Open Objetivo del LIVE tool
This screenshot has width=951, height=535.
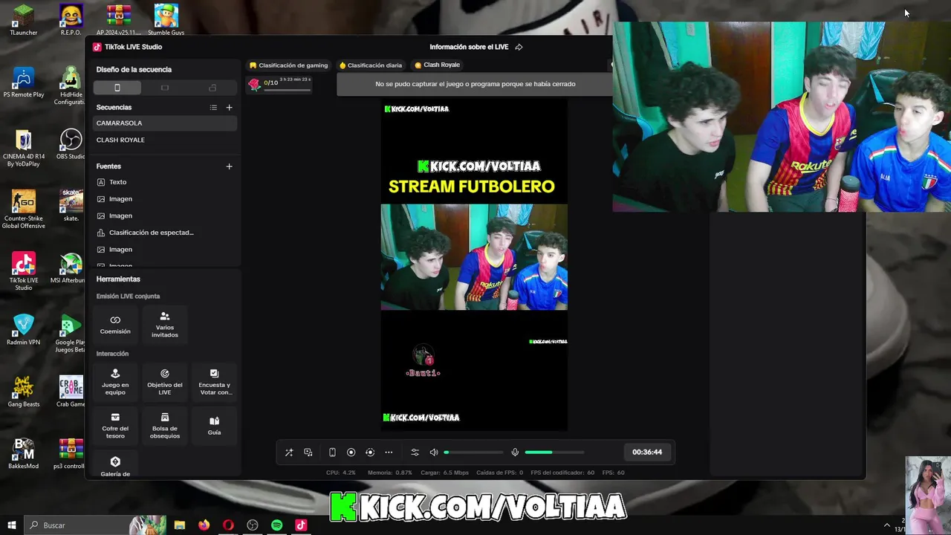coord(165,382)
